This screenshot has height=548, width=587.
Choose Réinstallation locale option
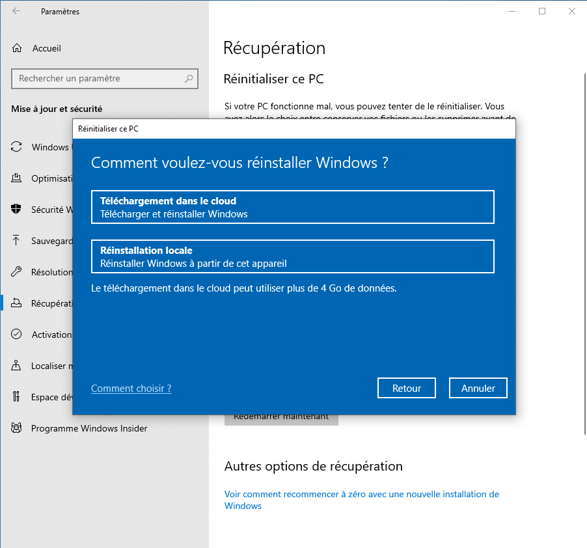tap(293, 256)
